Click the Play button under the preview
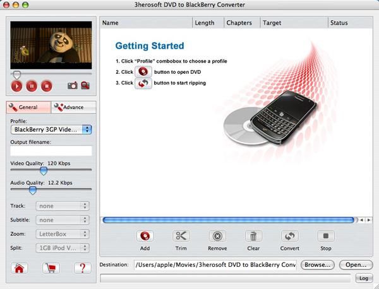 tap(16, 86)
